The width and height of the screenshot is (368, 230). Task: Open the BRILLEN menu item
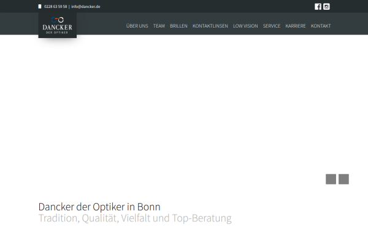tap(178, 26)
